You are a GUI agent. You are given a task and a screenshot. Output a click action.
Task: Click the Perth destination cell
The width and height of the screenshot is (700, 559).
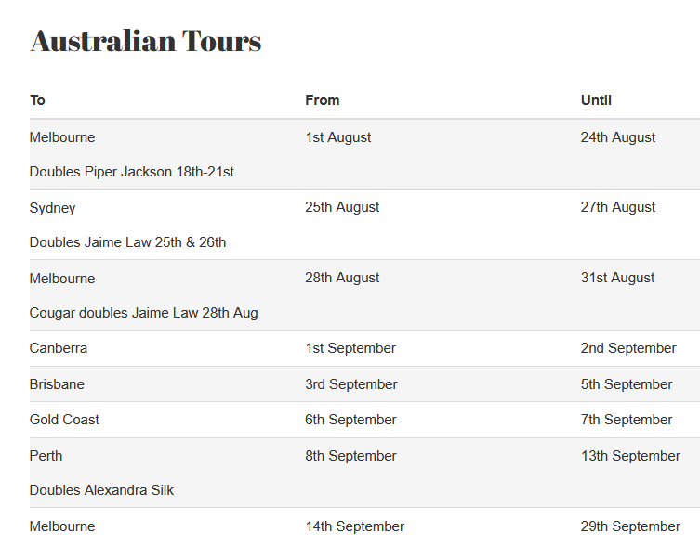coord(46,456)
